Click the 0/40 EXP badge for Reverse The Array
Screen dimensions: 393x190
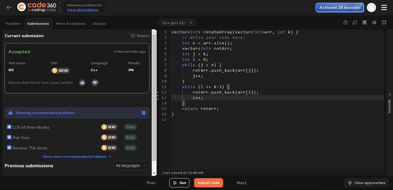(x=109, y=148)
